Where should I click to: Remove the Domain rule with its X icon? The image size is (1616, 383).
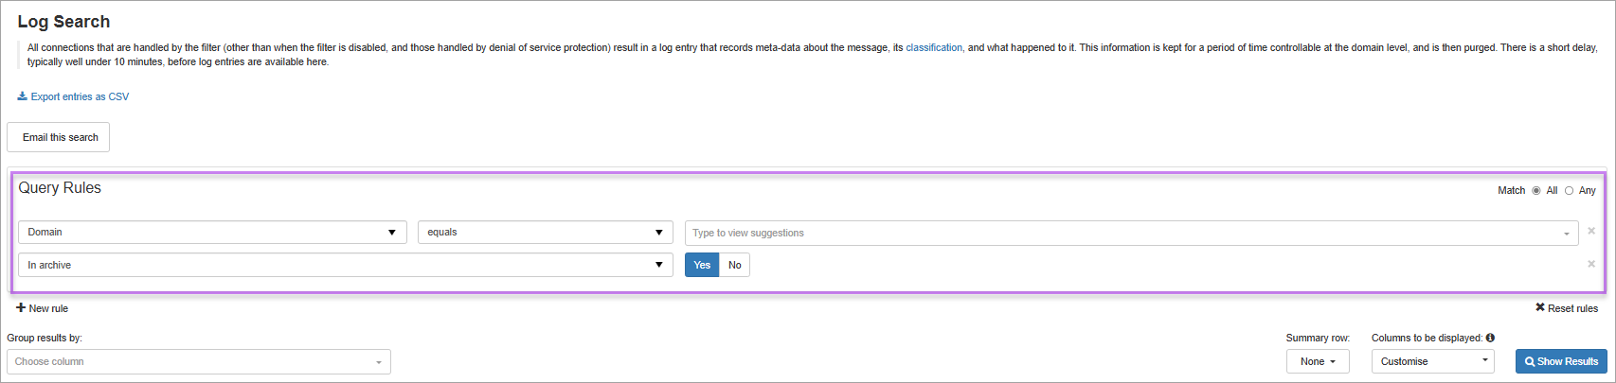pos(1591,232)
